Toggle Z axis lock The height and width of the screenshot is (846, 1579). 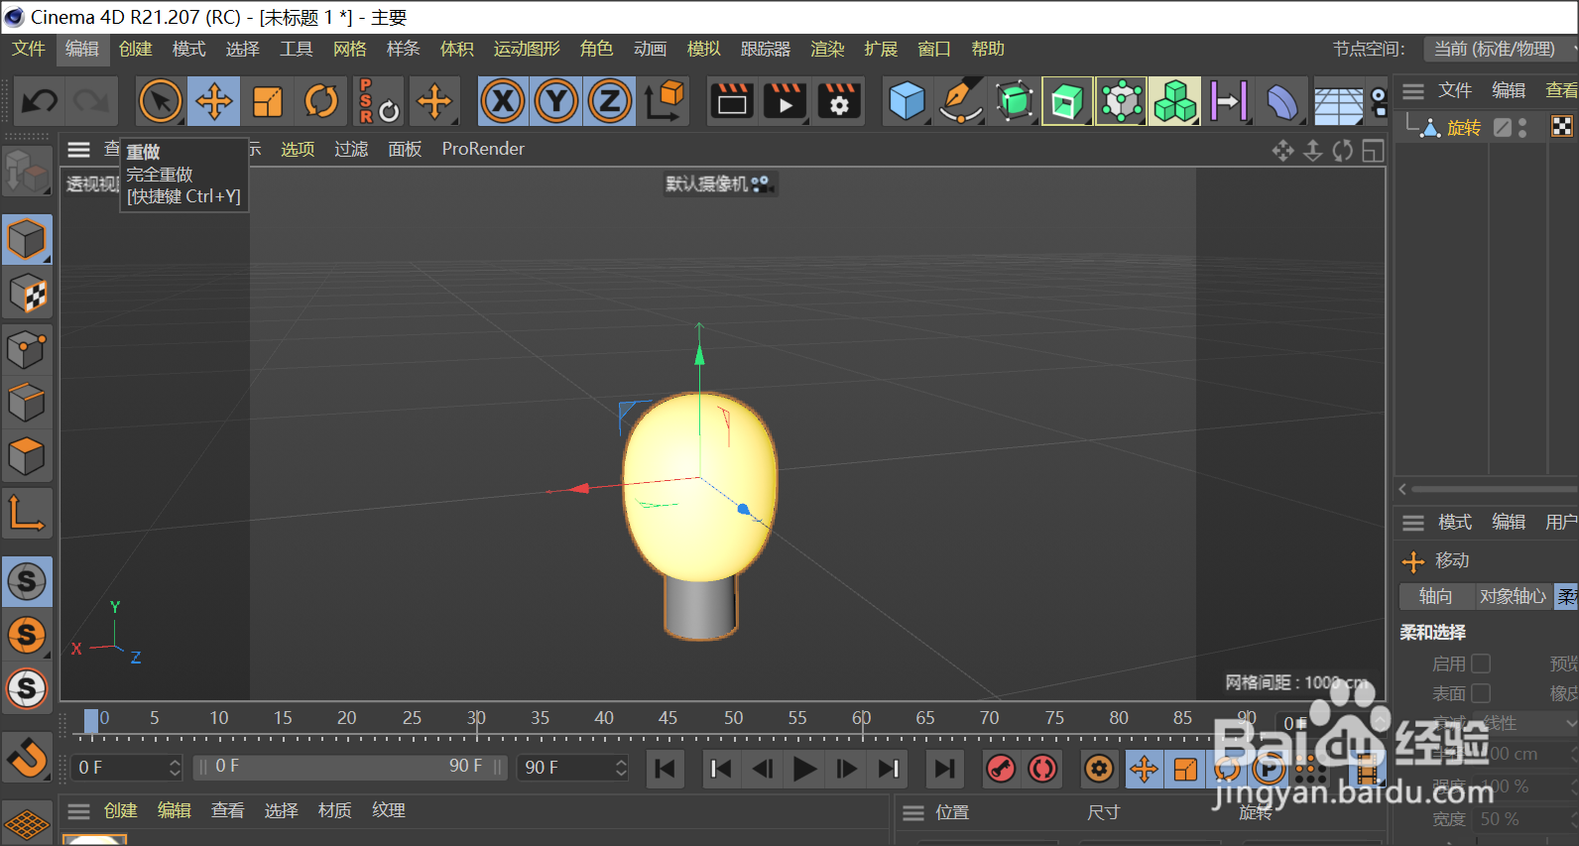click(610, 101)
